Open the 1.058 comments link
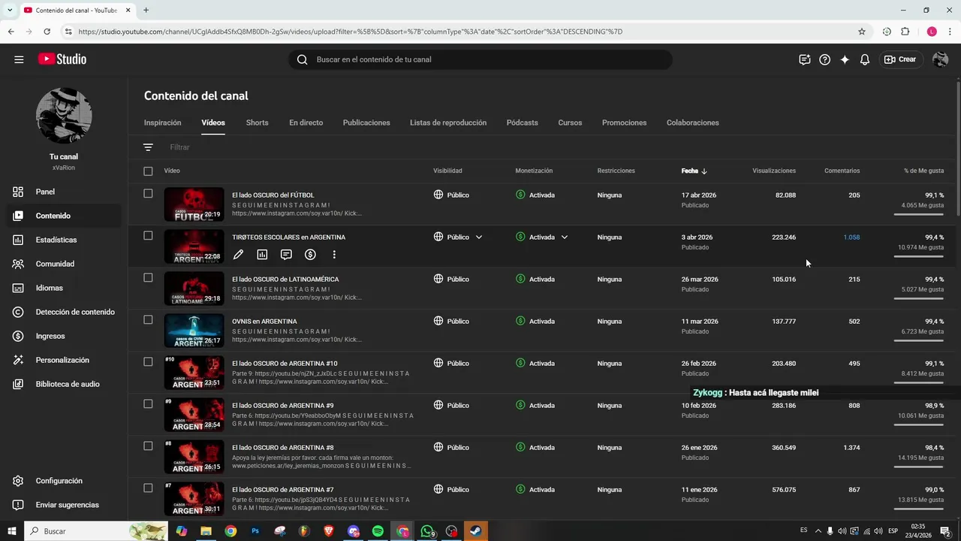Image resolution: width=961 pixels, height=541 pixels. 851,237
